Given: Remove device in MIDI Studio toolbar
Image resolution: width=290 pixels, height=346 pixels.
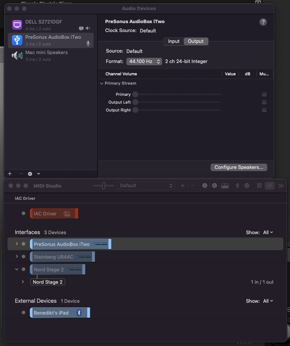Looking at the screenshot, I should point(192,186).
